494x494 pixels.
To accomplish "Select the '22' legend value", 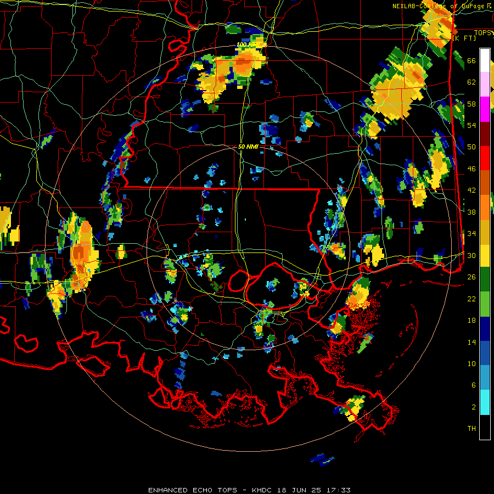I will [x=471, y=299].
